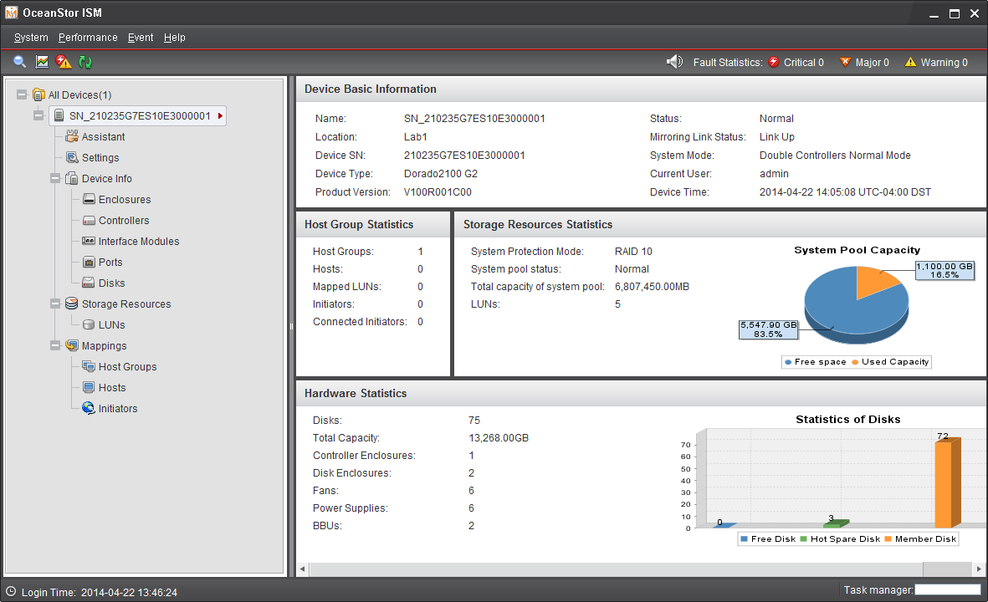Click the Task manager field
988x602 pixels.
(948, 589)
